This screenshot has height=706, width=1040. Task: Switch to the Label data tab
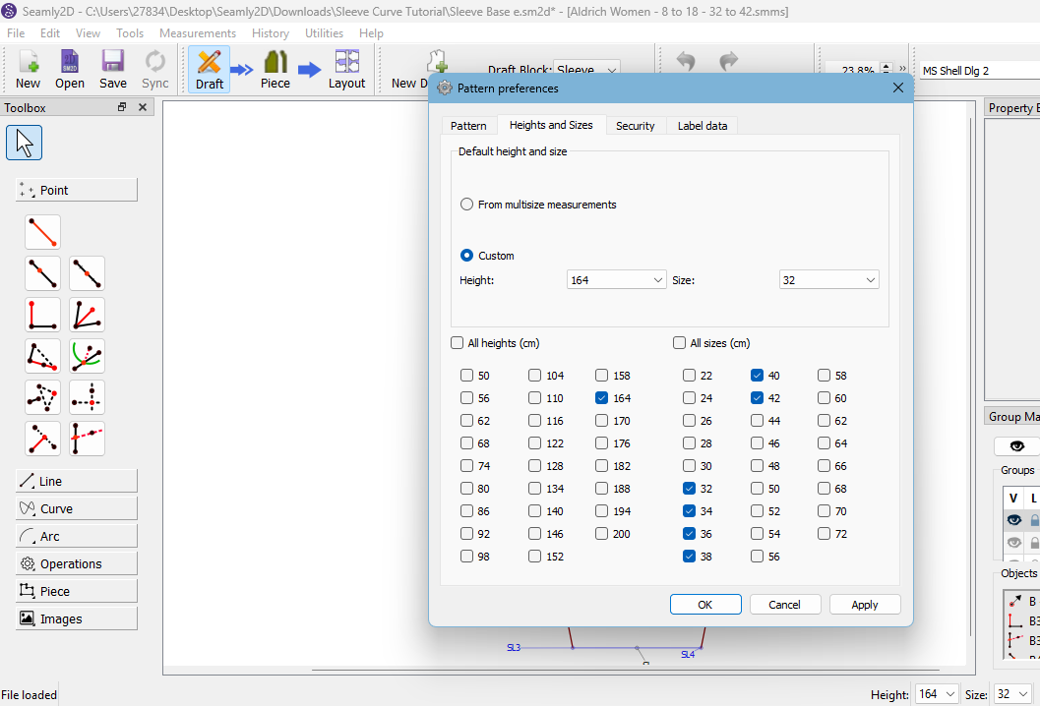pyautogui.click(x=703, y=125)
